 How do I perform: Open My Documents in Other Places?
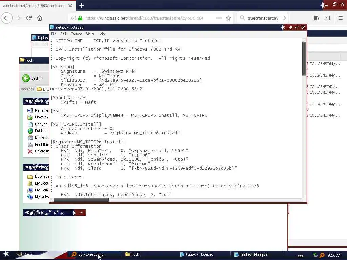38,183
